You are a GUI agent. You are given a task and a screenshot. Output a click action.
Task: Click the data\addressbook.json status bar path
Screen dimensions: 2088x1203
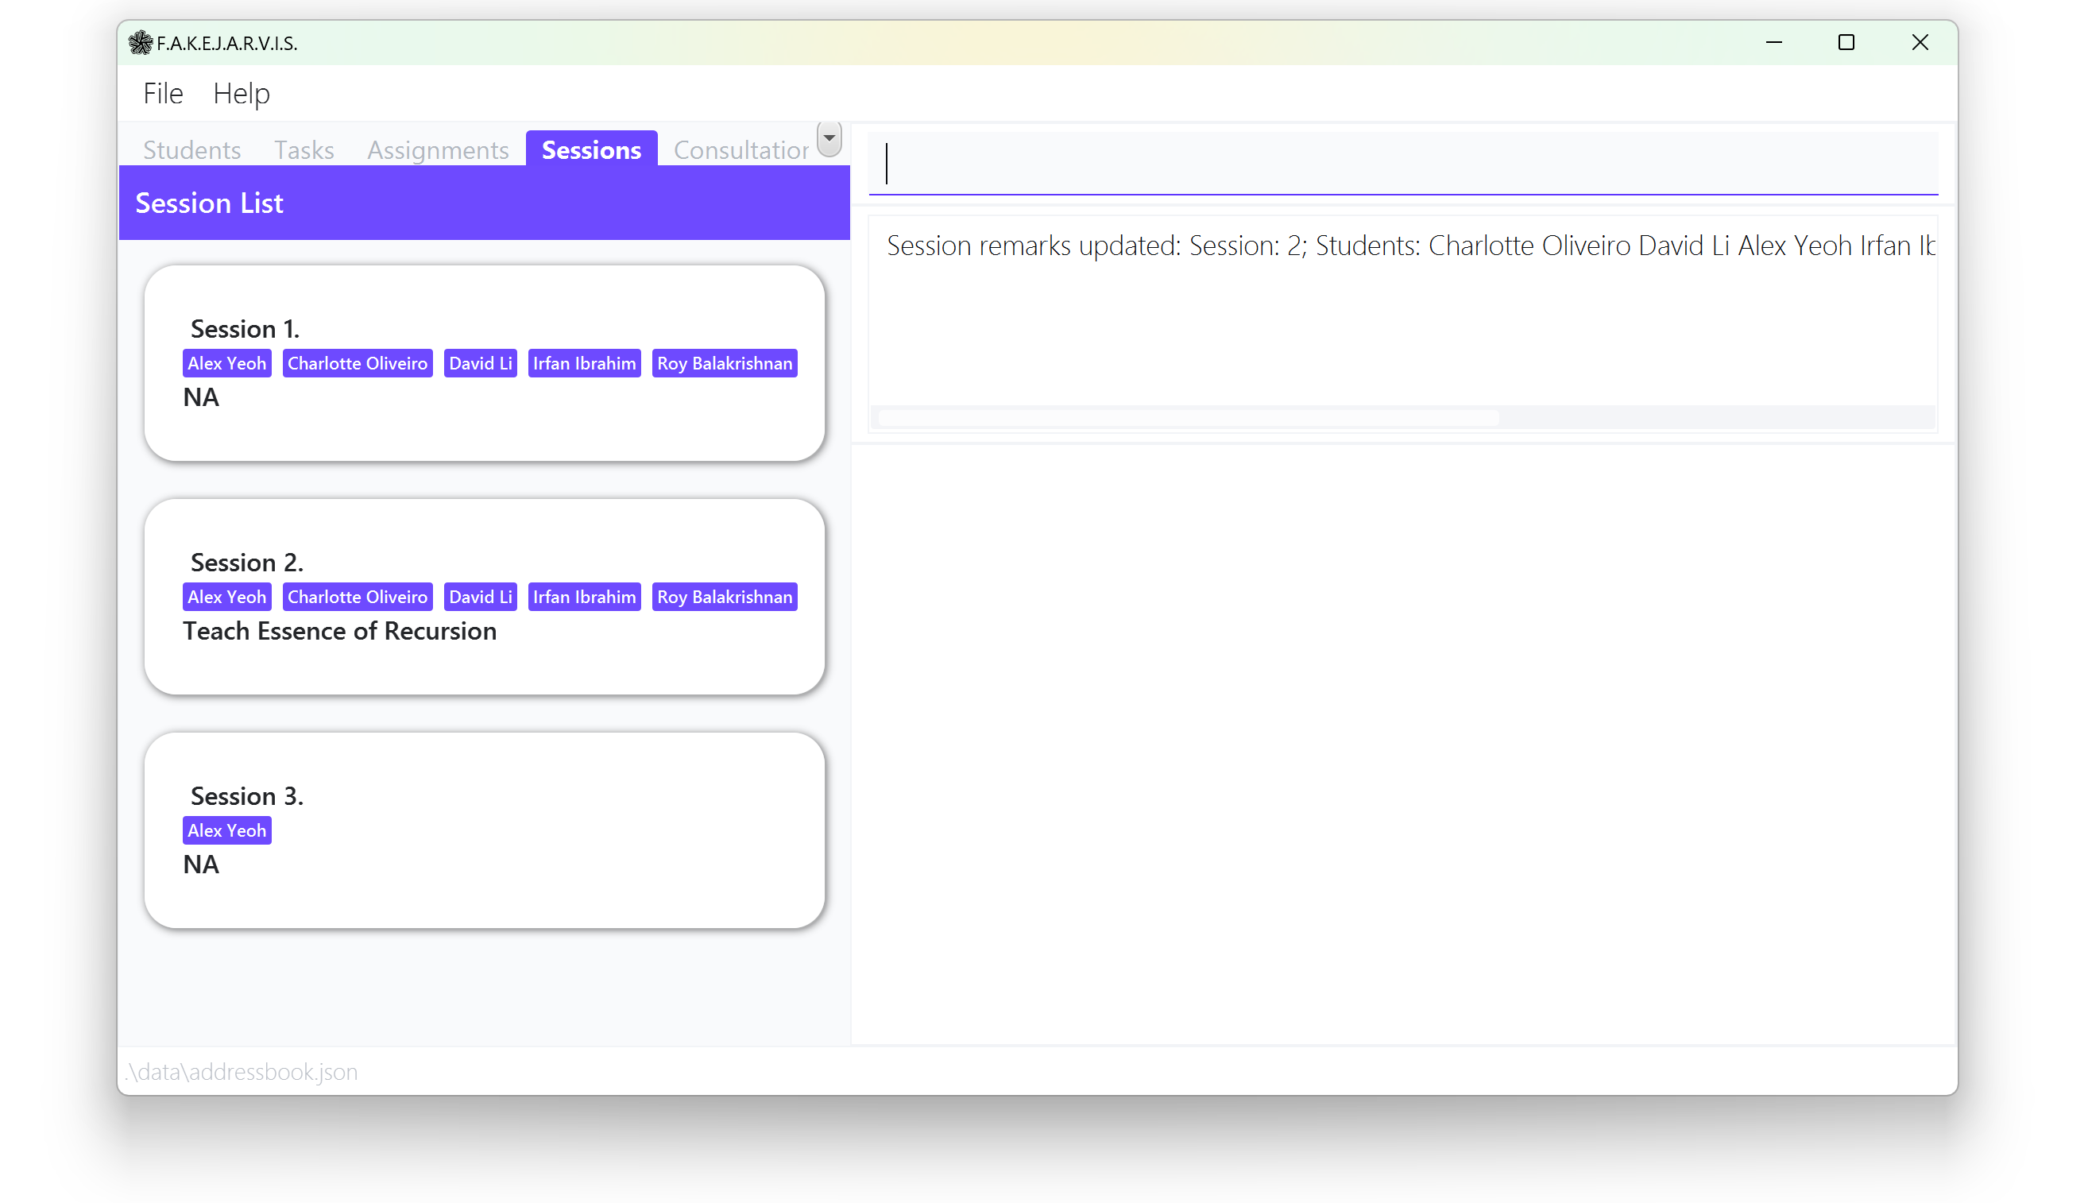pos(242,1072)
